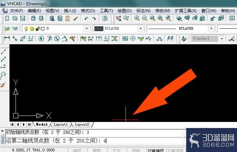237x152 pixels.
Task: Click the BYLAYER color swatch
Action: [x=99, y=29]
